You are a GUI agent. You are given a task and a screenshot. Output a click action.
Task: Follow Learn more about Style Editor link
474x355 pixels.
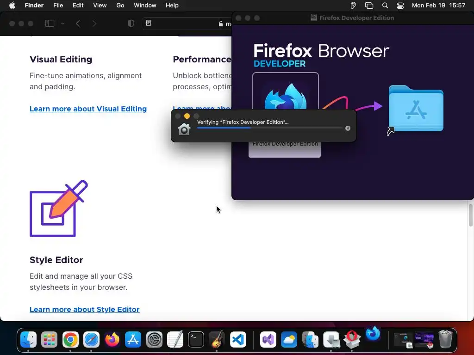[x=85, y=309]
